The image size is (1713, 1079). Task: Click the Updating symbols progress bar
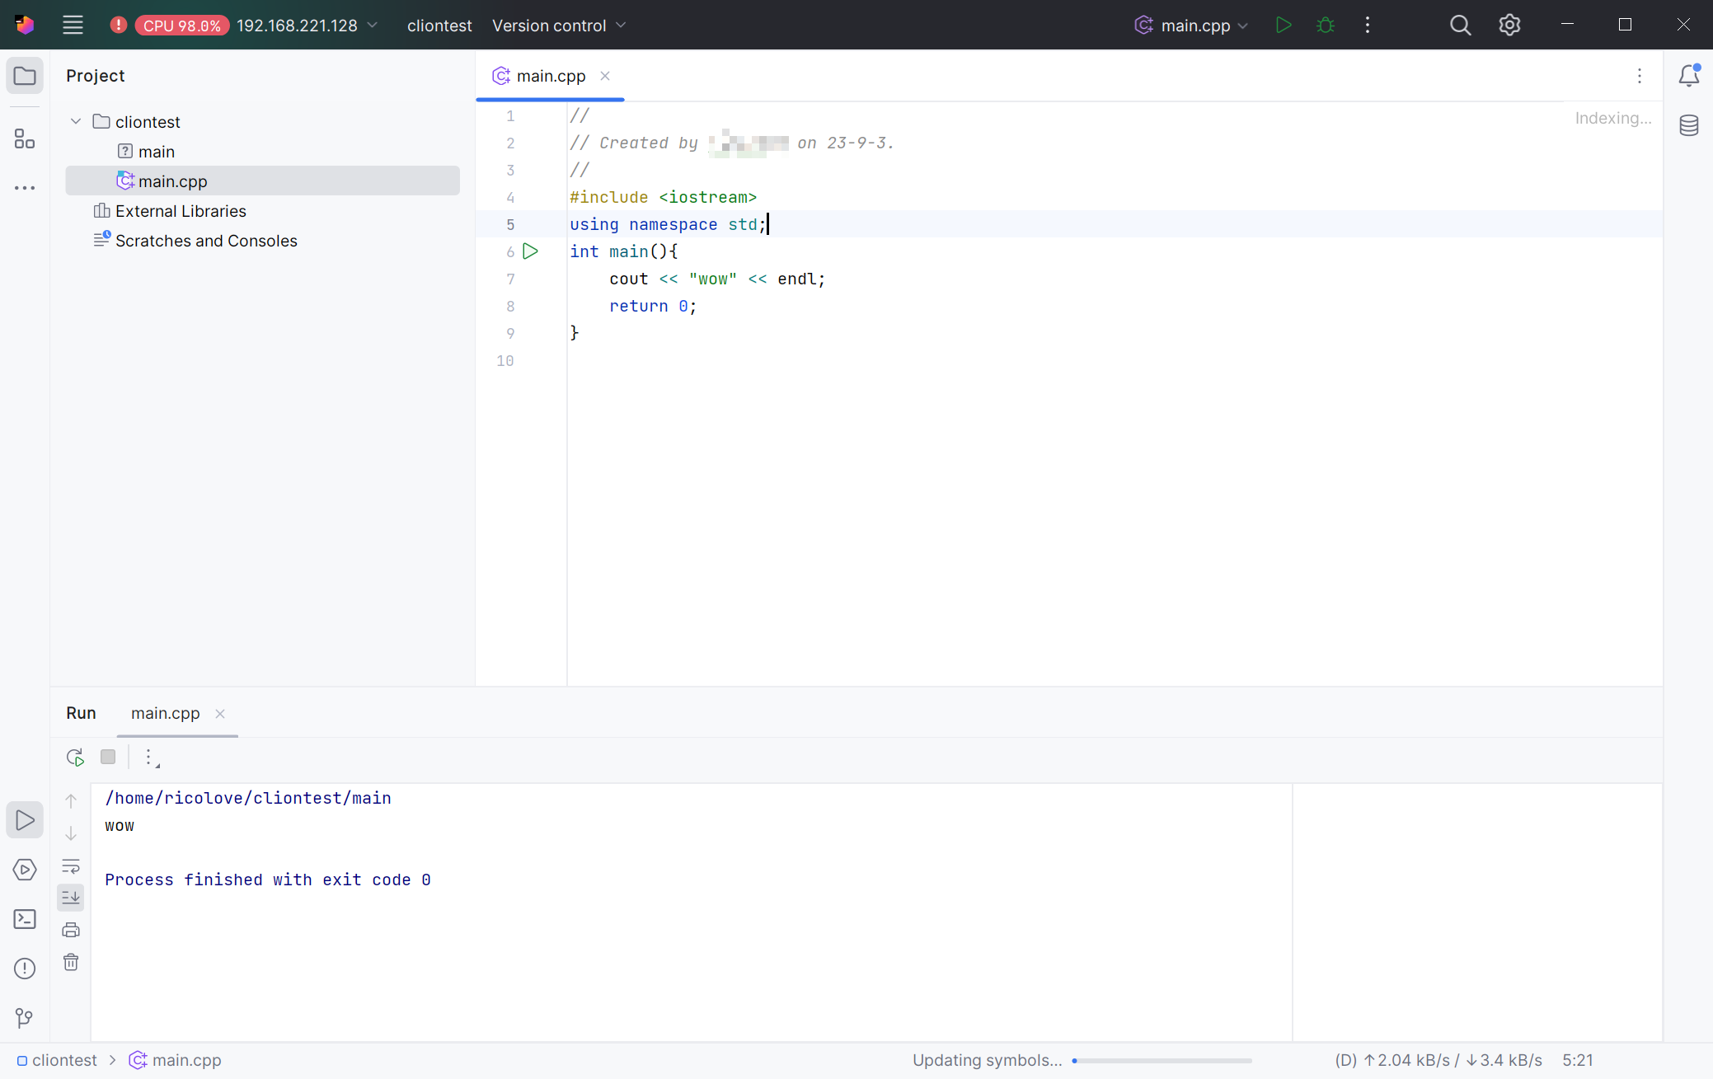1162,1061
